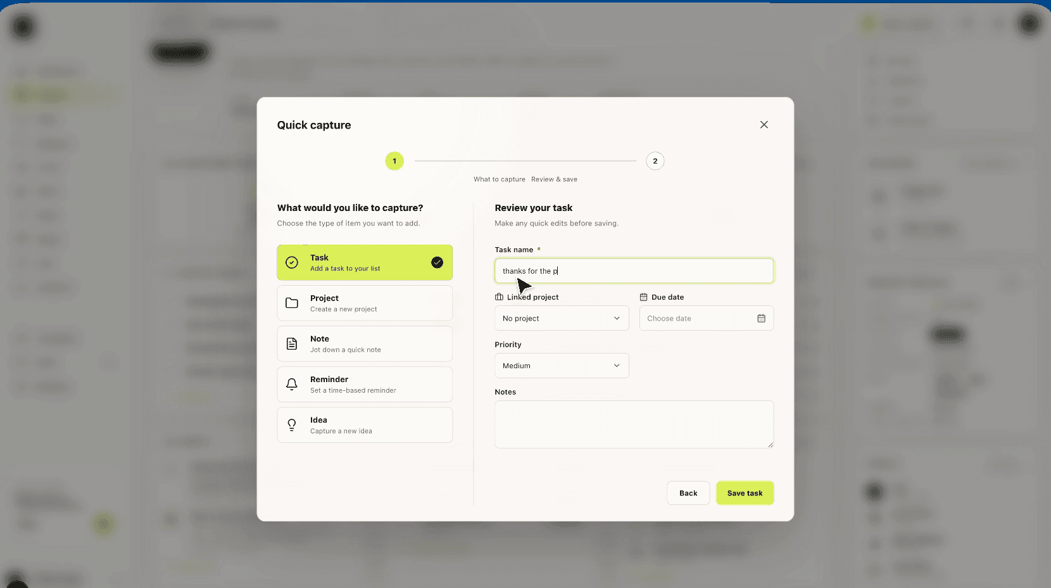Click the 'Priority' label
This screenshot has width=1051, height=588.
click(508, 345)
